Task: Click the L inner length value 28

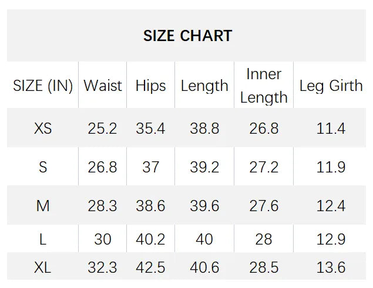Action: (x=264, y=239)
